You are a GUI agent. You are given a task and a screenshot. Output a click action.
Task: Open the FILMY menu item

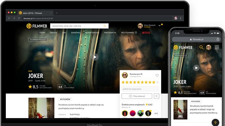click(42, 33)
